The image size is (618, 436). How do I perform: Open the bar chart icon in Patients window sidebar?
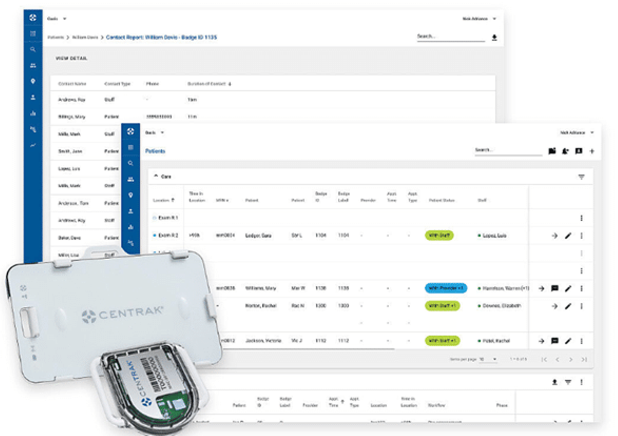[130, 227]
